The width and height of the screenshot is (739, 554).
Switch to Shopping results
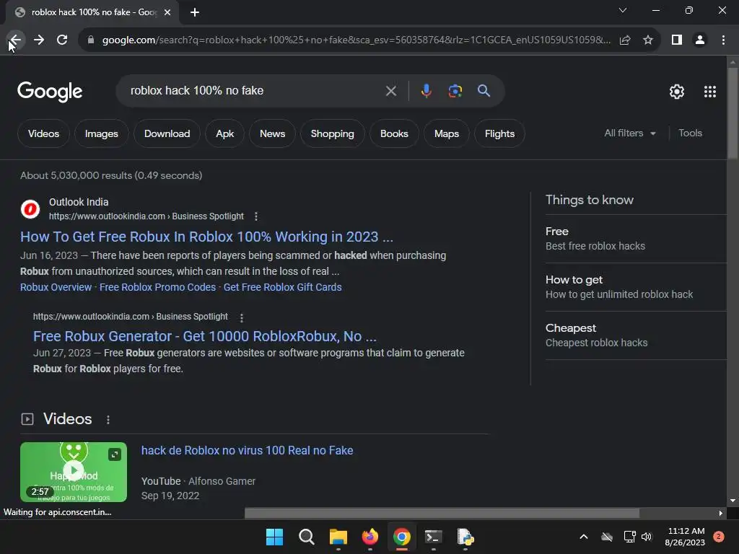[x=332, y=133]
